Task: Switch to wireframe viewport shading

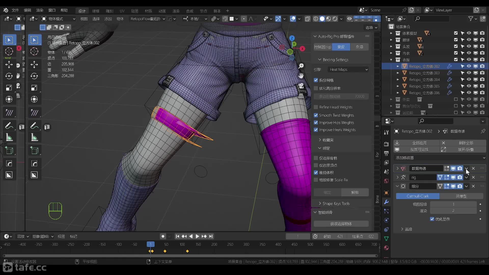Action: 316,19
